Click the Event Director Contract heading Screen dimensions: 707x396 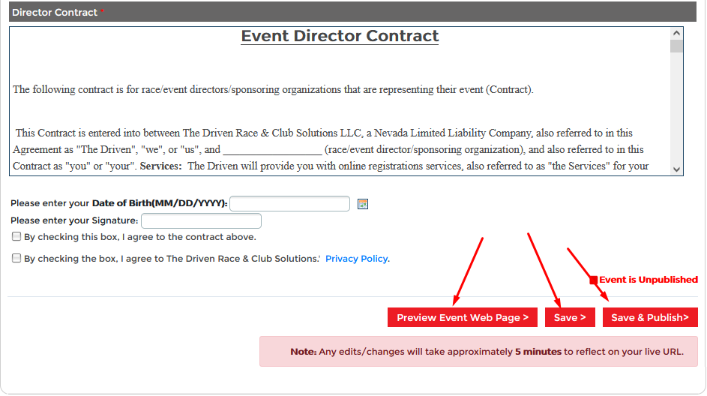tap(340, 37)
